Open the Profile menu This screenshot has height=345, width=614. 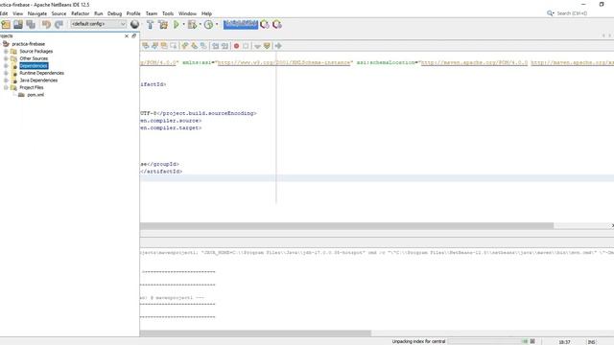coord(133,13)
